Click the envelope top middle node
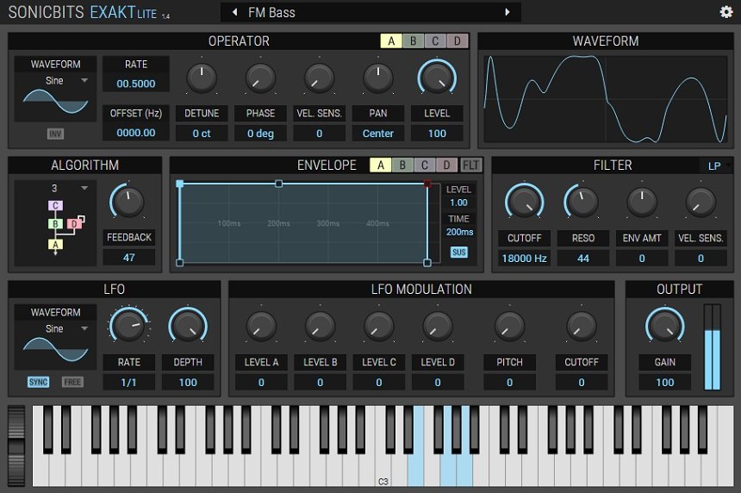The height and width of the screenshot is (493, 741). pyautogui.click(x=279, y=184)
